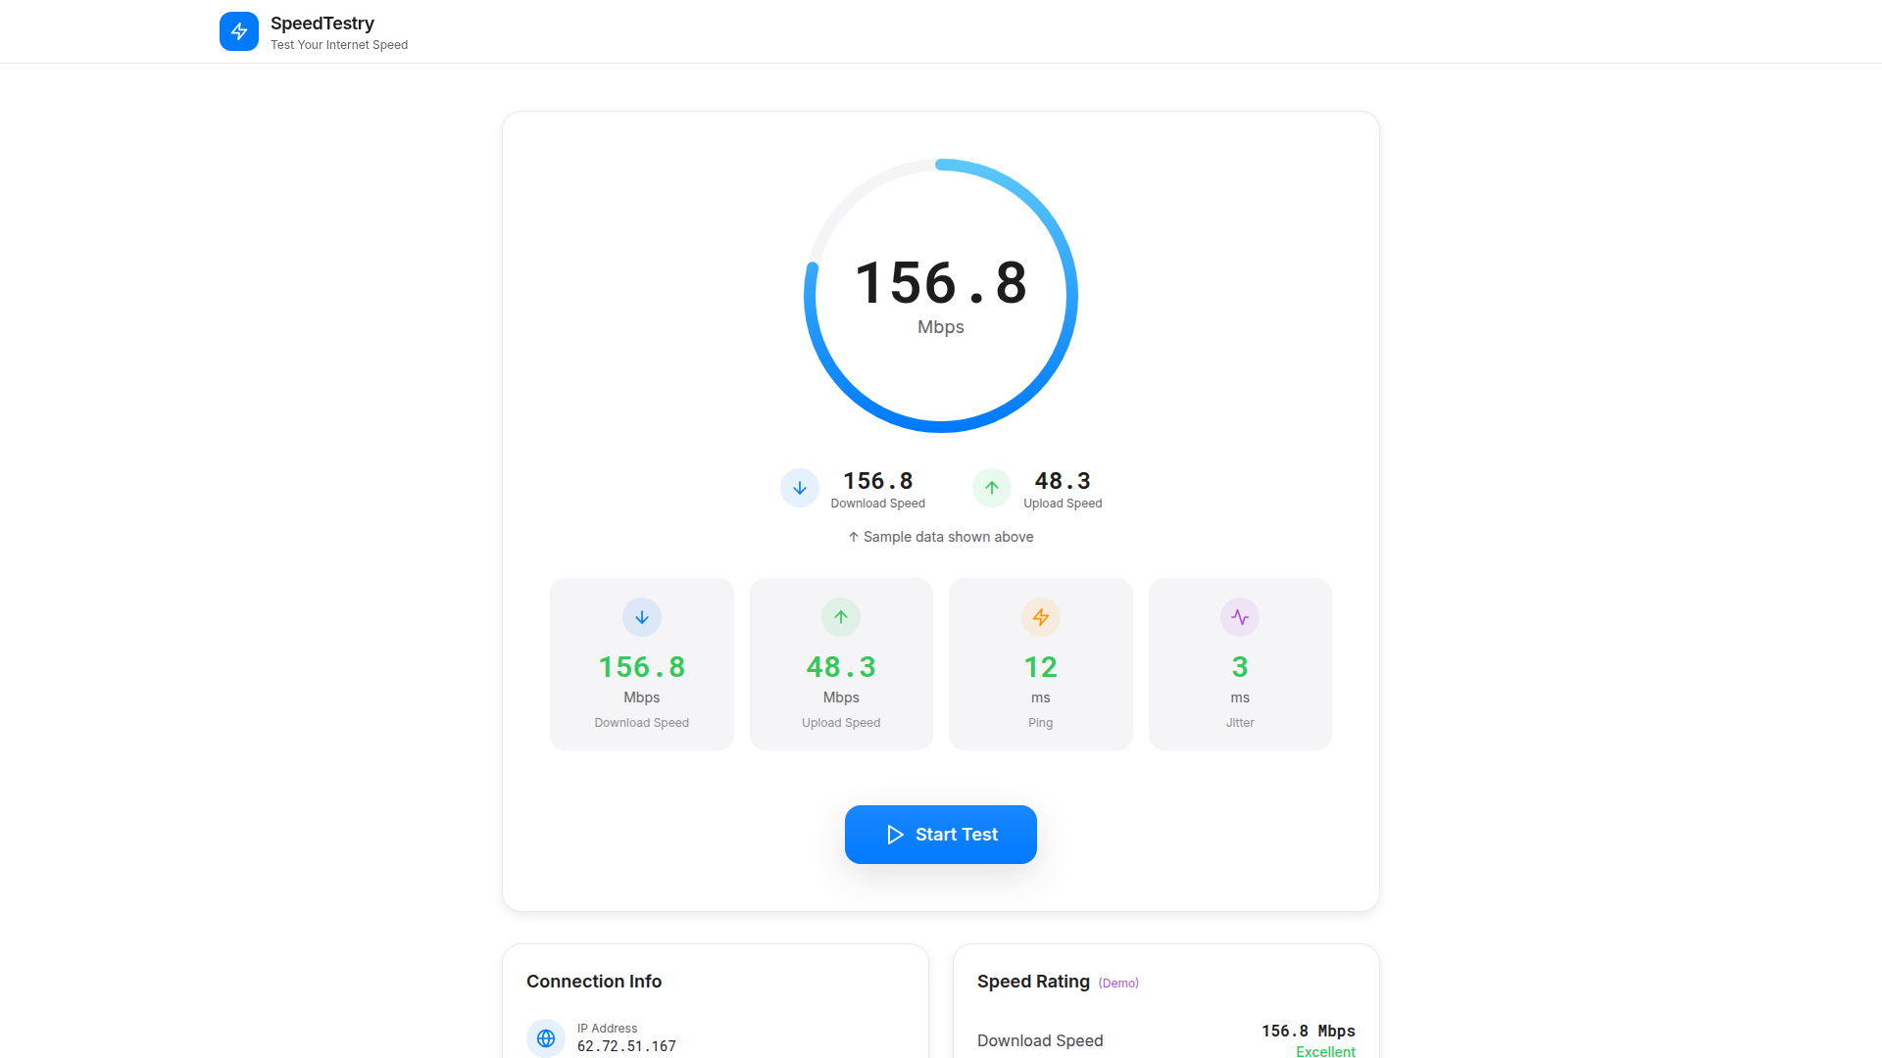Image resolution: width=1882 pixels, height=1058 pixels.
Task: Click the green upload arrow icon under gauge
Action: [x=991, y=488]
